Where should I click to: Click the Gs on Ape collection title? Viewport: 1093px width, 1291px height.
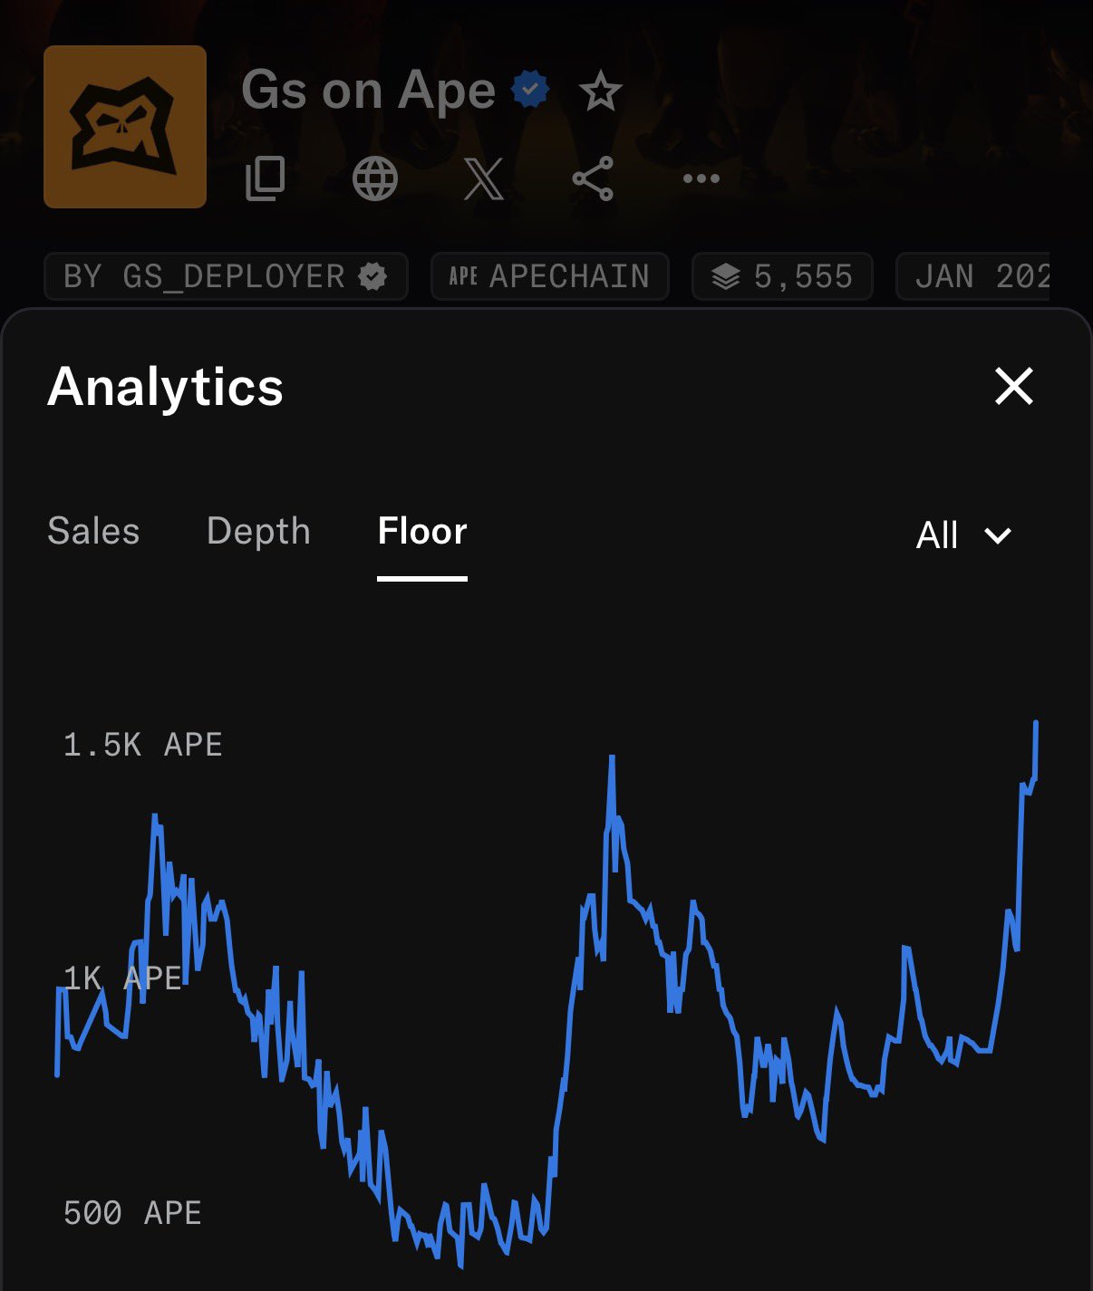(x=368, y=90)
